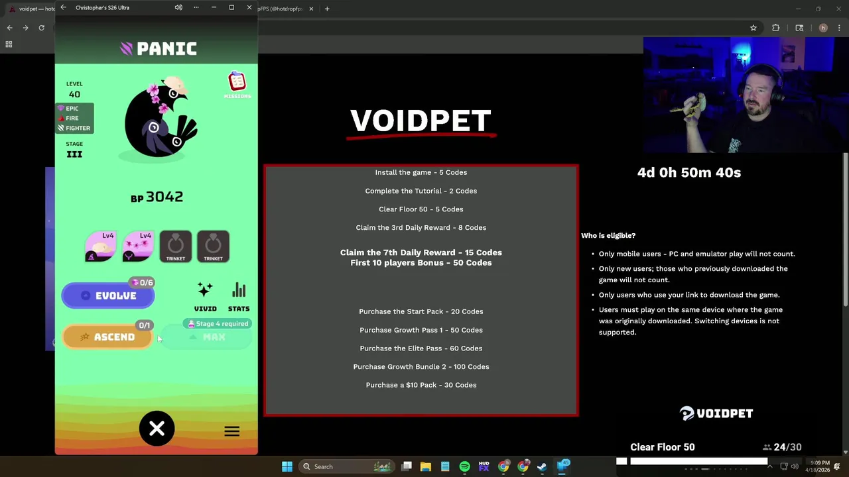Image resolution: width=849 pixels, height=477 pixels.
Task: Click the 24/30 players counter
Action: (x=783, y=447)
